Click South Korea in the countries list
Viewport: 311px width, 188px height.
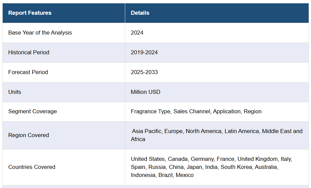pos(236,167)
